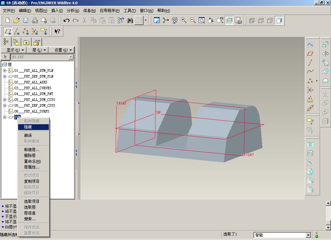
Task: Select the Shell tool icon
Action: coord(310,154)
